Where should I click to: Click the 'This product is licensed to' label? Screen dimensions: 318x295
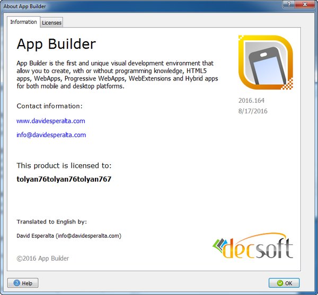pyautogui.click(x=64, y=166)
